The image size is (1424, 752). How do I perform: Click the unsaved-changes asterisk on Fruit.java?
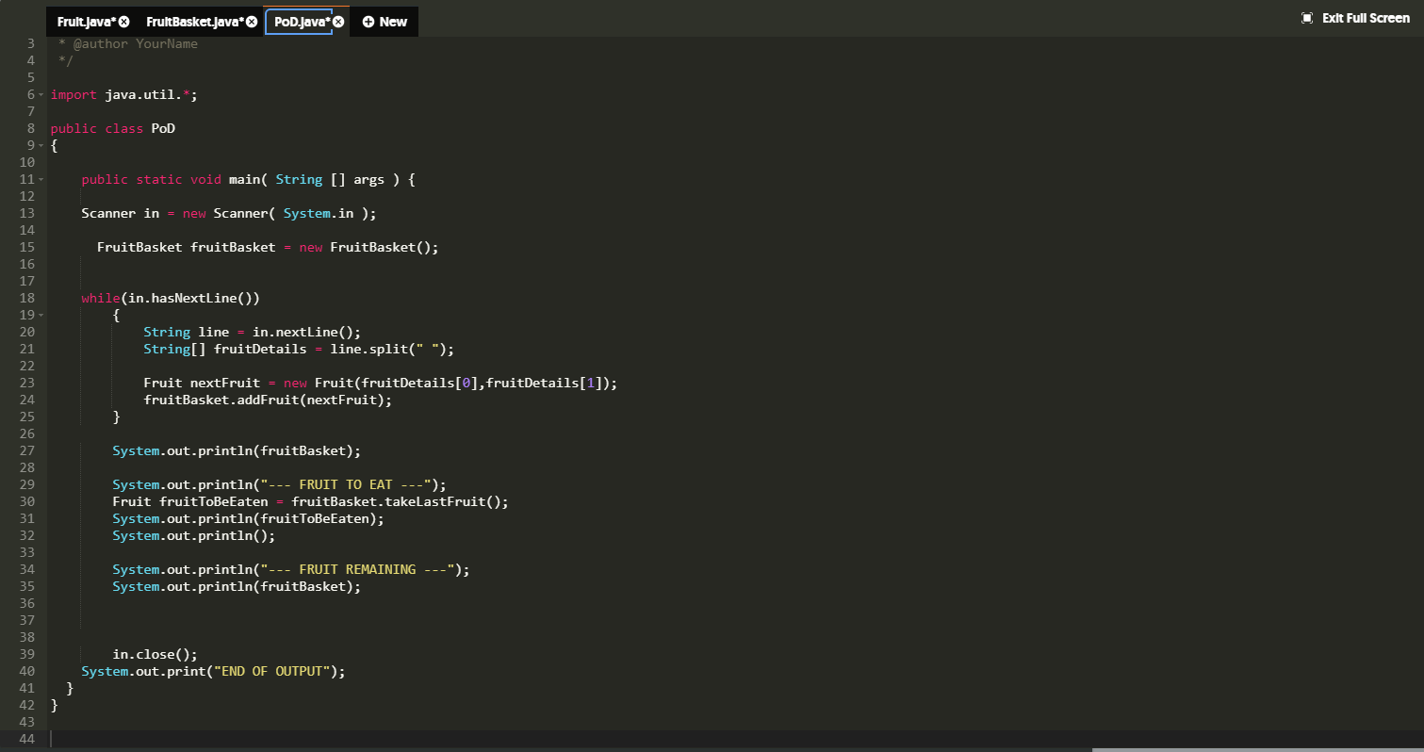pyautogui.click(x=112, y=21)
